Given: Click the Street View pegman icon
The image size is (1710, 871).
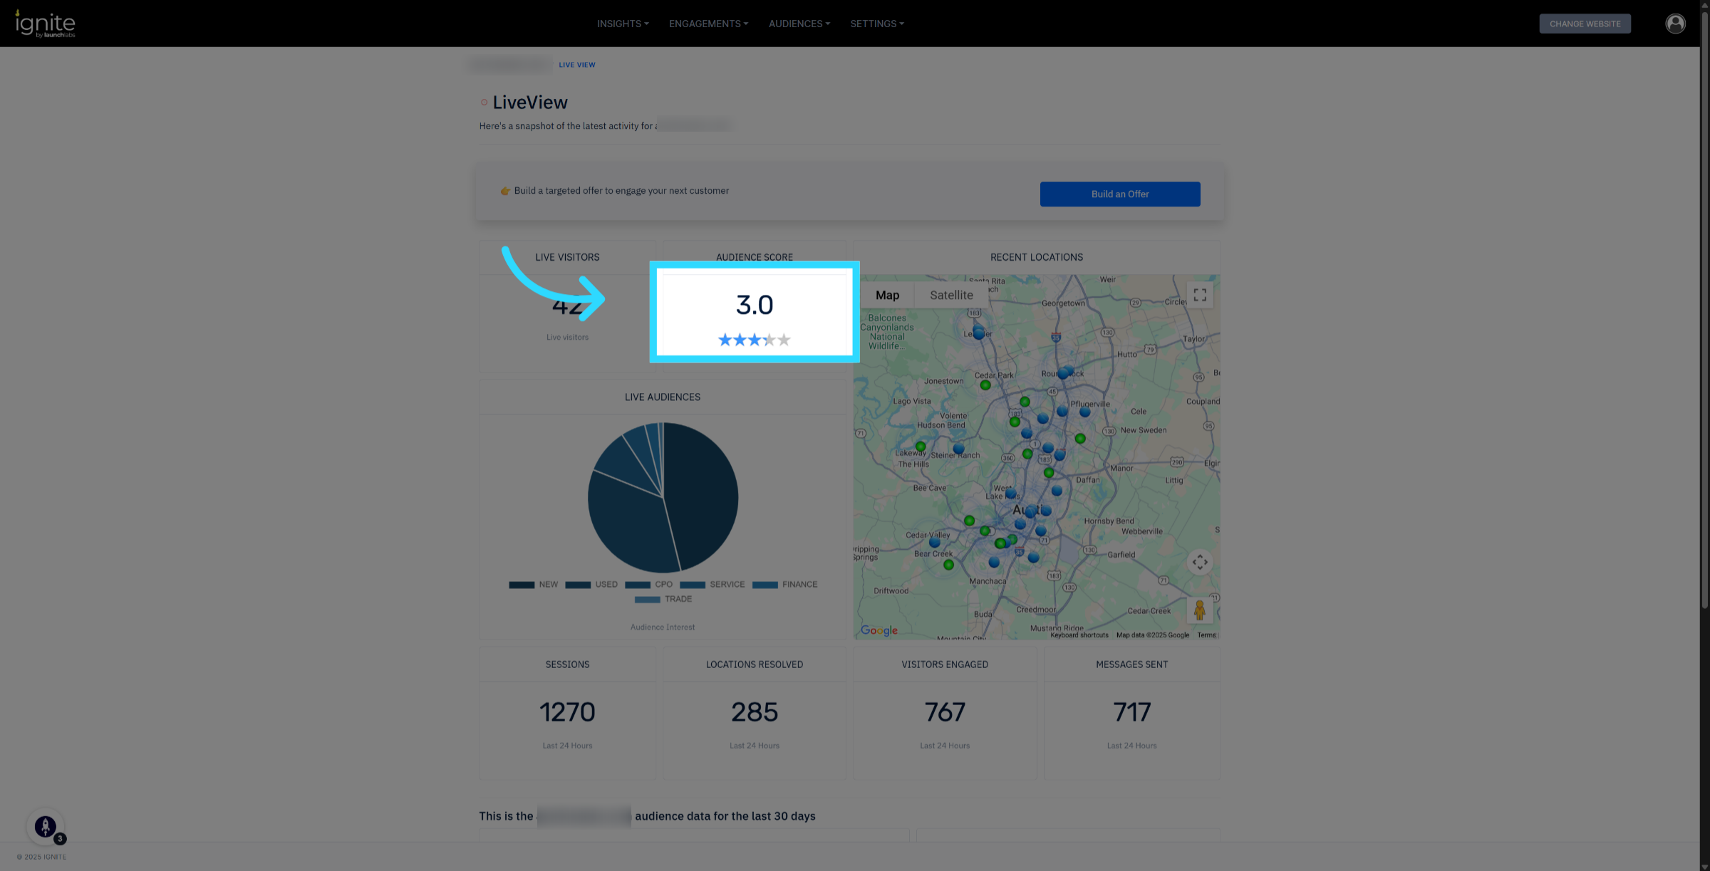Looking at the screenshot, I should pyautogui.click(x=1200, y=610).
